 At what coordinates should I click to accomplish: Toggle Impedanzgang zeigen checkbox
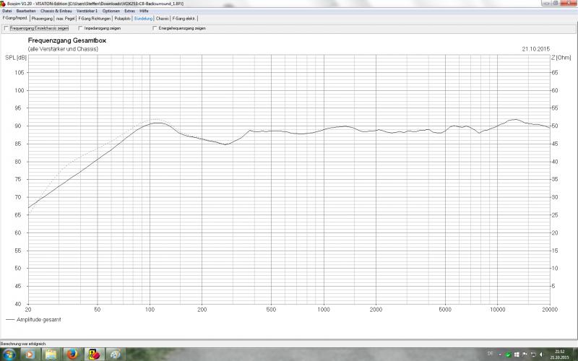tap(80, 28)
